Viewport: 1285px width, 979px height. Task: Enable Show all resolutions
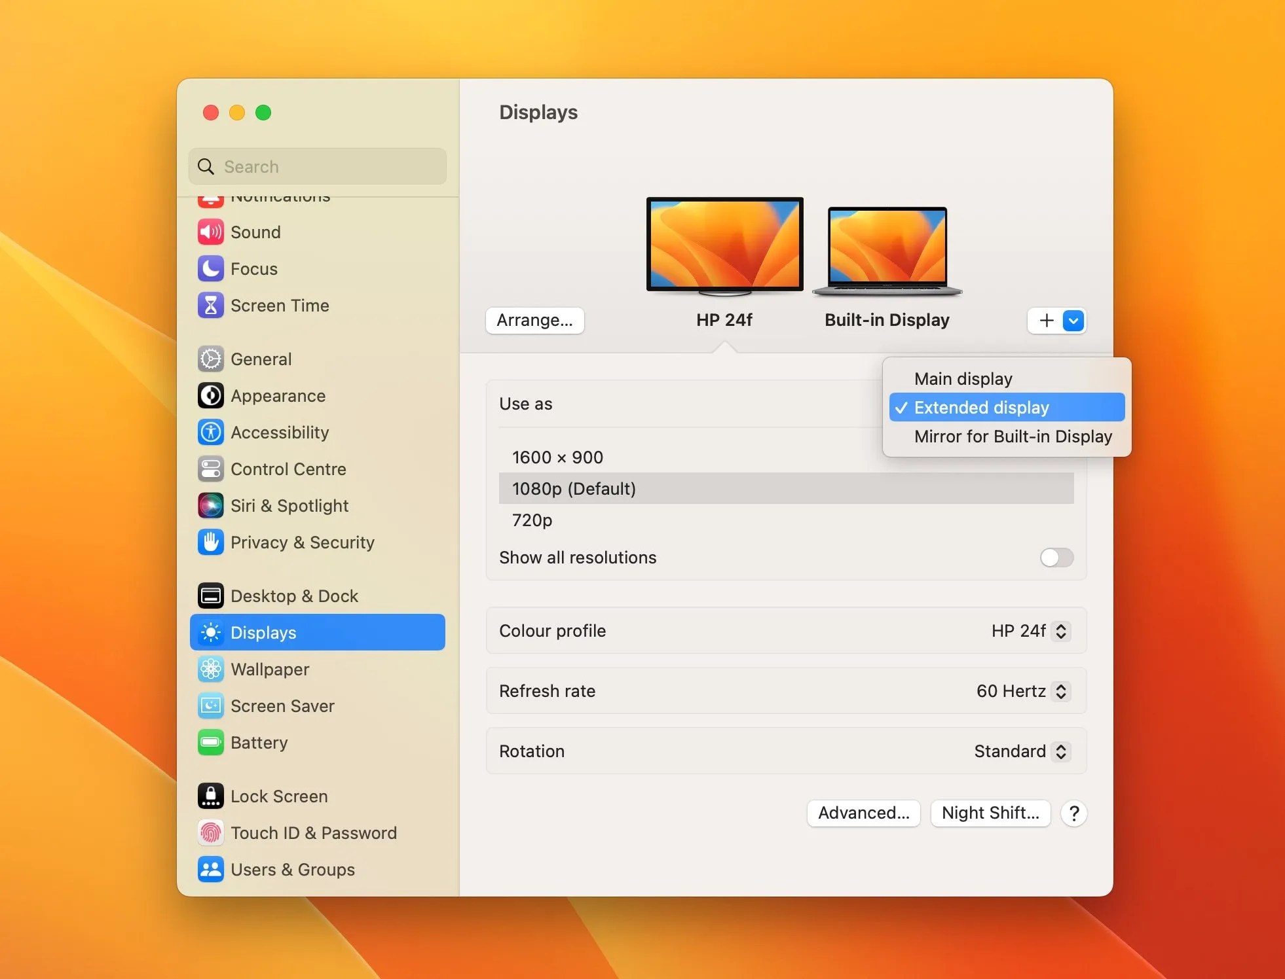click(x=1056, y=558)
